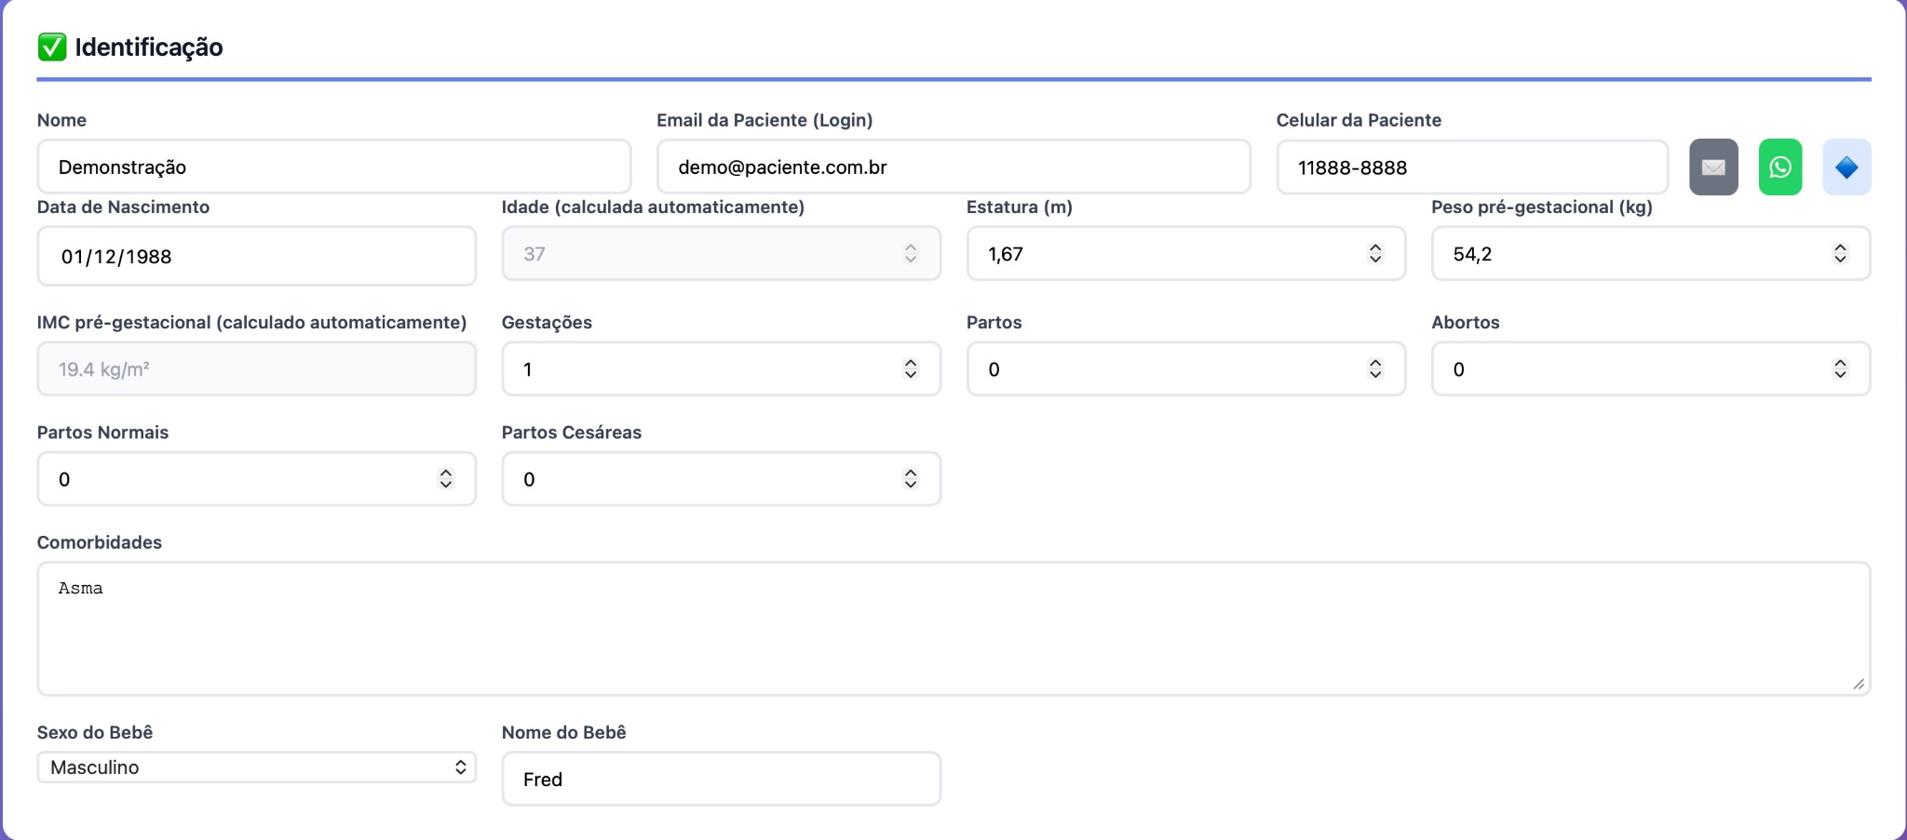Click the Gestações number field
Viewport: 1907px width, 840px height.
(x=721, y=369)
